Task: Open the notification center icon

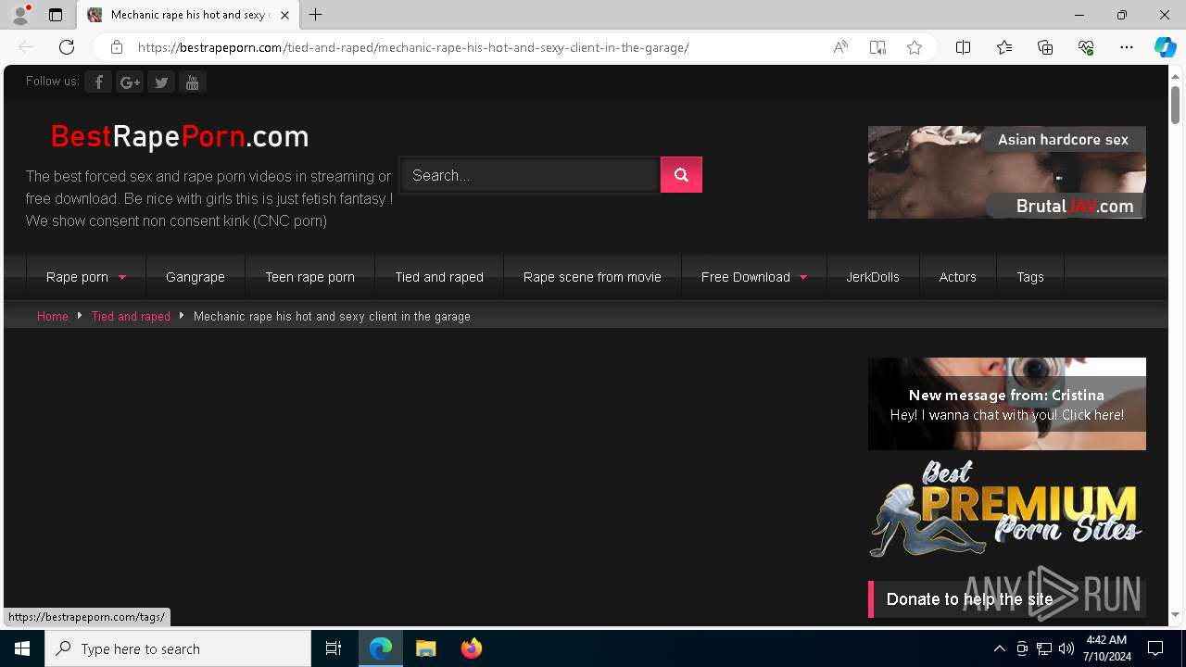Action: (1155, 648)
